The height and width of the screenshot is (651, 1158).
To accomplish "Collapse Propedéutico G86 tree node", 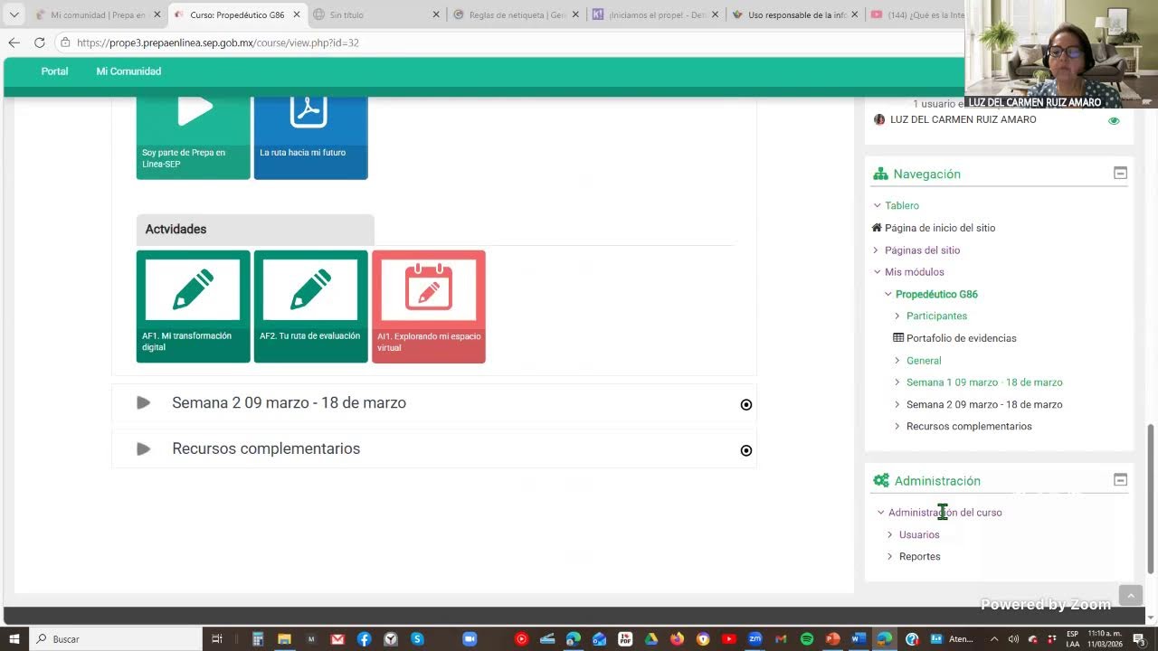I will tap(888, 294).
